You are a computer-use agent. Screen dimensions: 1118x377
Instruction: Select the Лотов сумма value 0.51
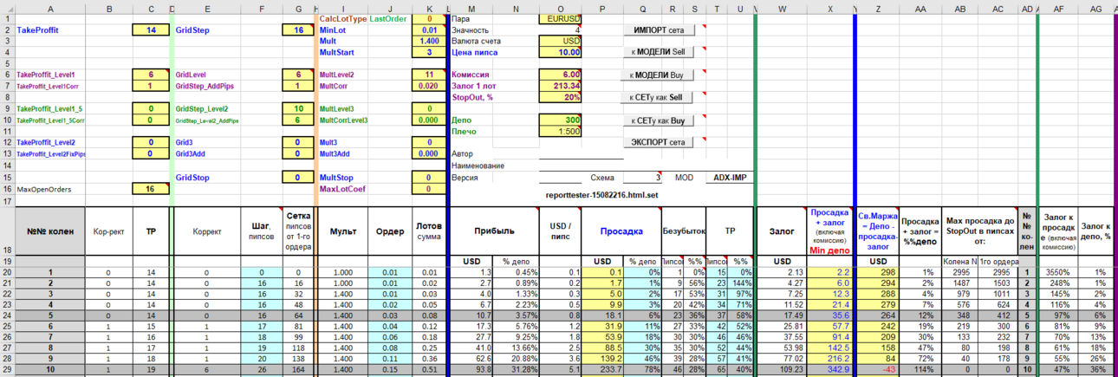427,369
